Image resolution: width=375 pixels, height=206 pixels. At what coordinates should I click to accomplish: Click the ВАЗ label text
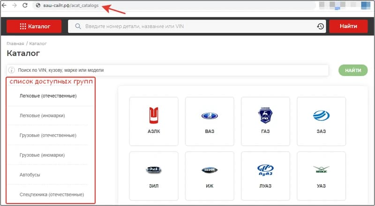(210, 131)
